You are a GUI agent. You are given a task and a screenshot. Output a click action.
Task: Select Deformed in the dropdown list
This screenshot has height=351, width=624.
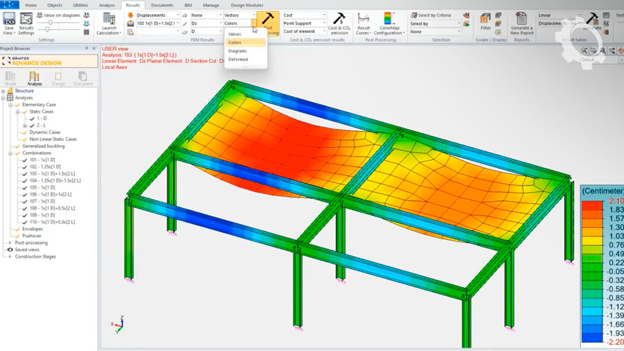(x=238, y=59)
